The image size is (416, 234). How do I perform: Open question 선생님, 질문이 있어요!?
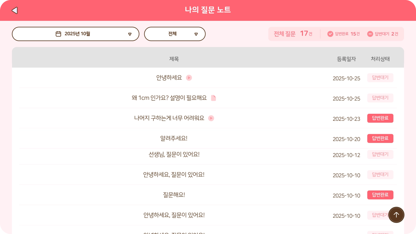[174, 154]
